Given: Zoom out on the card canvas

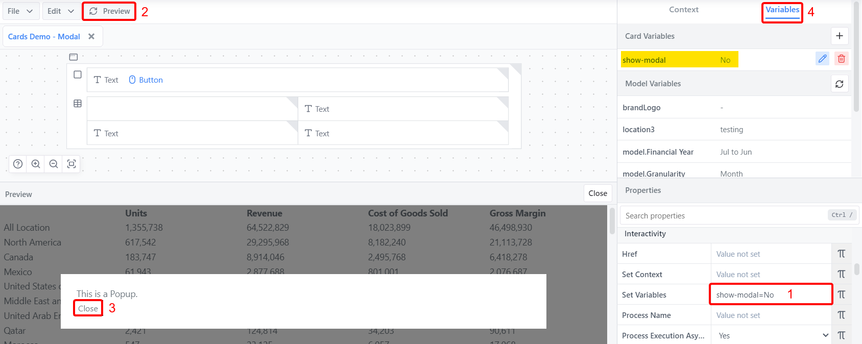Looking at the screenshot, I should click(53, 164).
